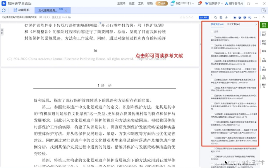Open reference [12] text in the list
Viewport: 268px width, 168px height.
[234, 131]
